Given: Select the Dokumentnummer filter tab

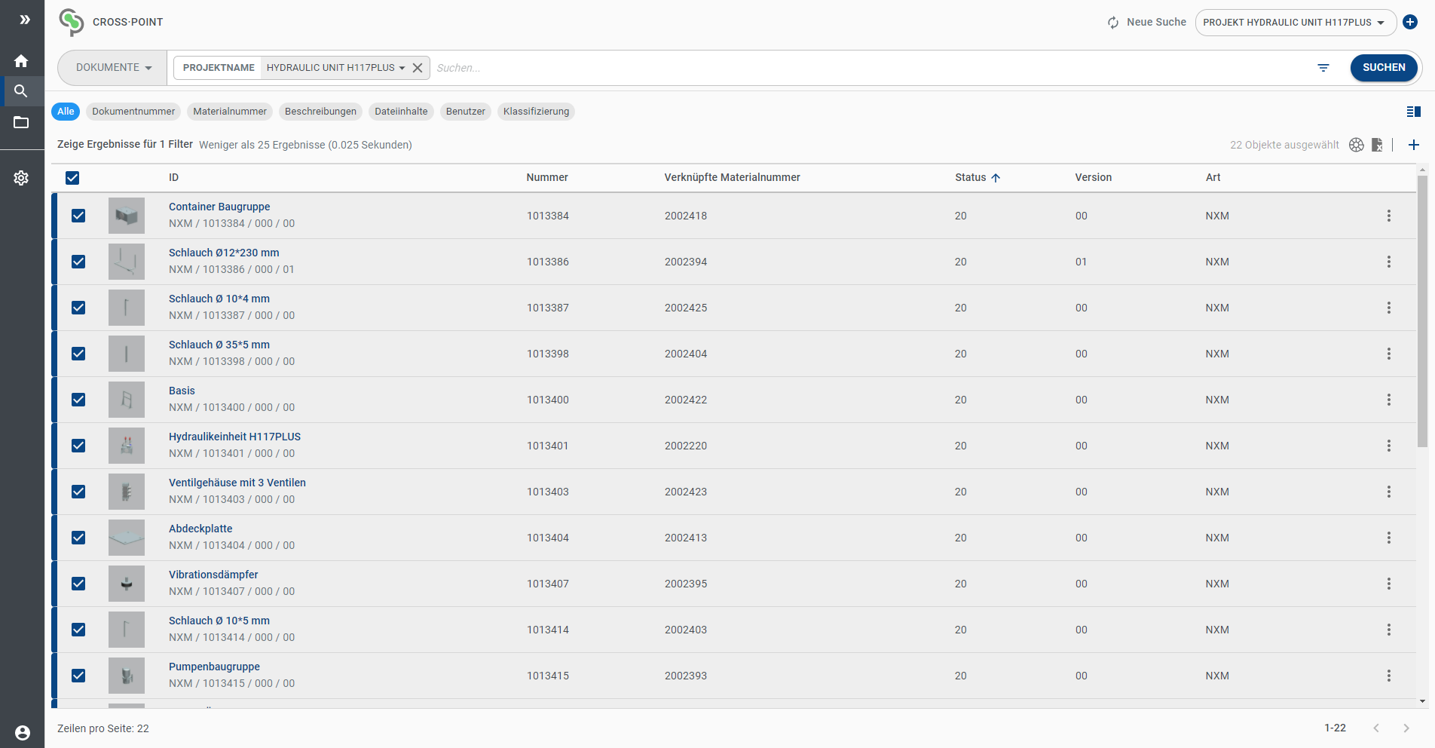Looking at the screenshot, I should 133,112.
